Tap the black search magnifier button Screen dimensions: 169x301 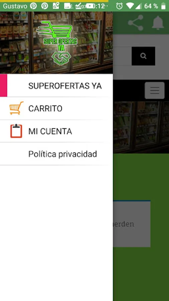[x=143, y=56]
